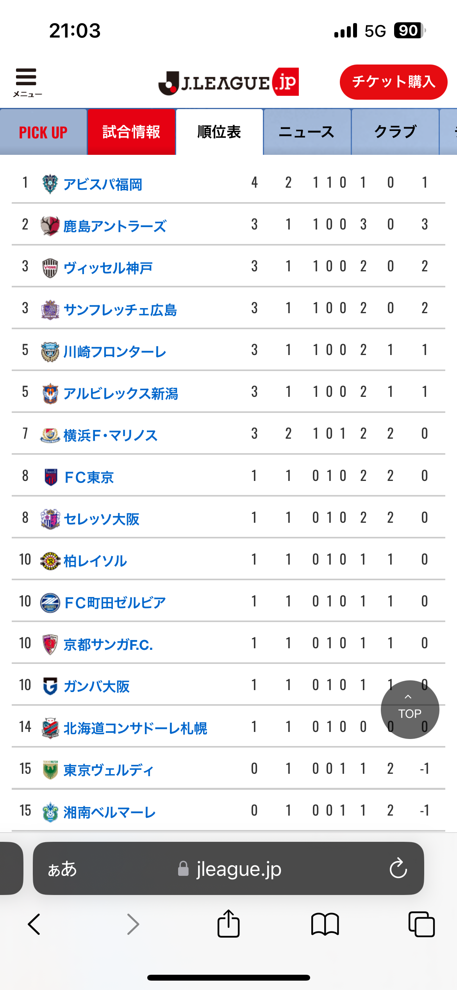457x990 pixels.
Task: Switch to the PICK UP tab
Action: coord(43,132)
